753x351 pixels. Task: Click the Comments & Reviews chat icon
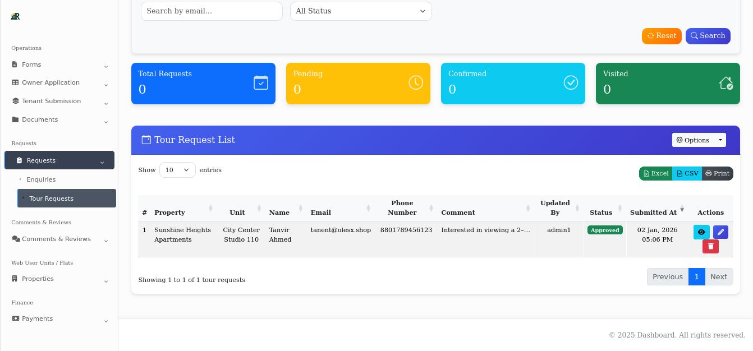click(x=17, y=239)
